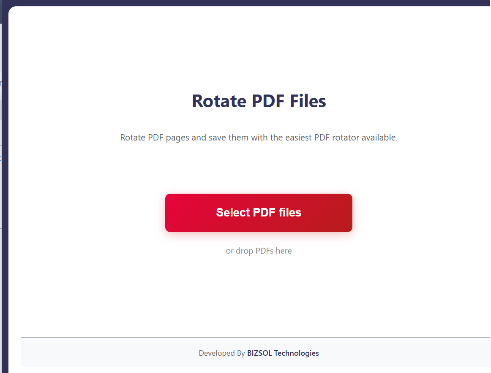Click the word "files" on the red button
The width and height of the screenshot is (491, 373).
tap(290, 213)
